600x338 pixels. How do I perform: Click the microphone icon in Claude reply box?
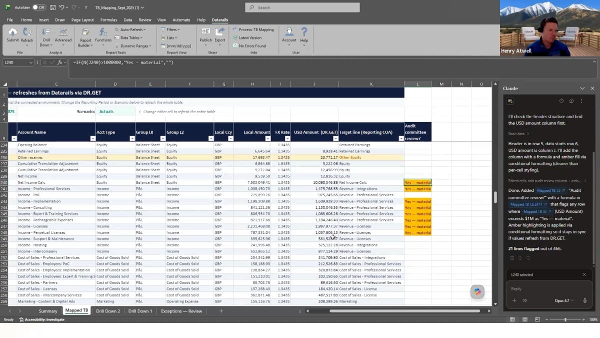(x=585, y=300)
